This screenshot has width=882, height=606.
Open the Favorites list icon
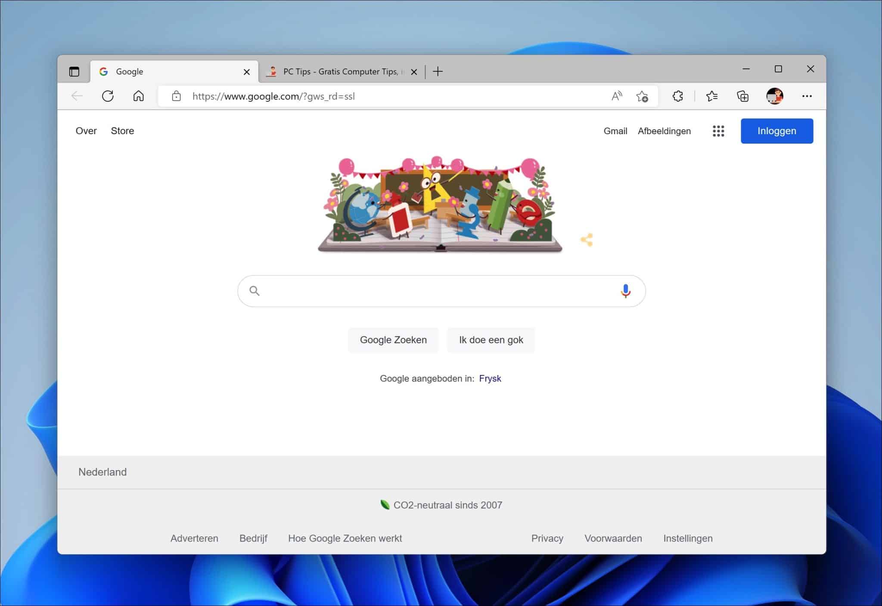point(711,96)
